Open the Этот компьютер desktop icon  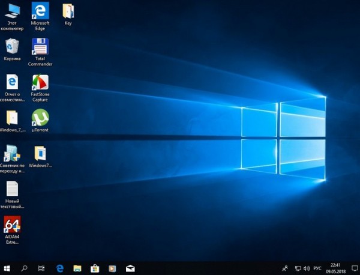tap(12, 16)
